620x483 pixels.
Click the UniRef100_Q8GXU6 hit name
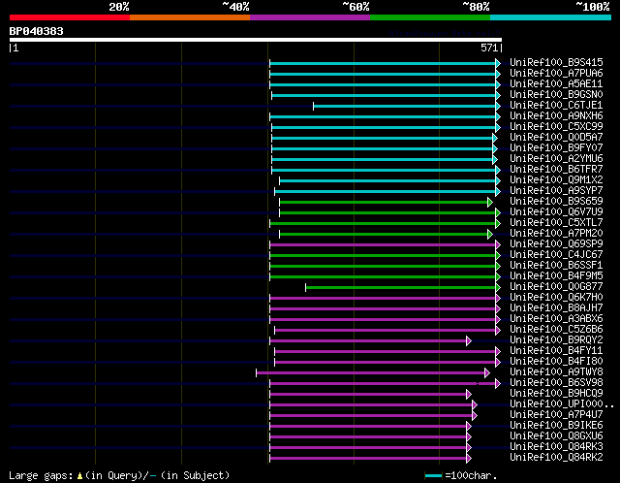click(x=556, y=436)
